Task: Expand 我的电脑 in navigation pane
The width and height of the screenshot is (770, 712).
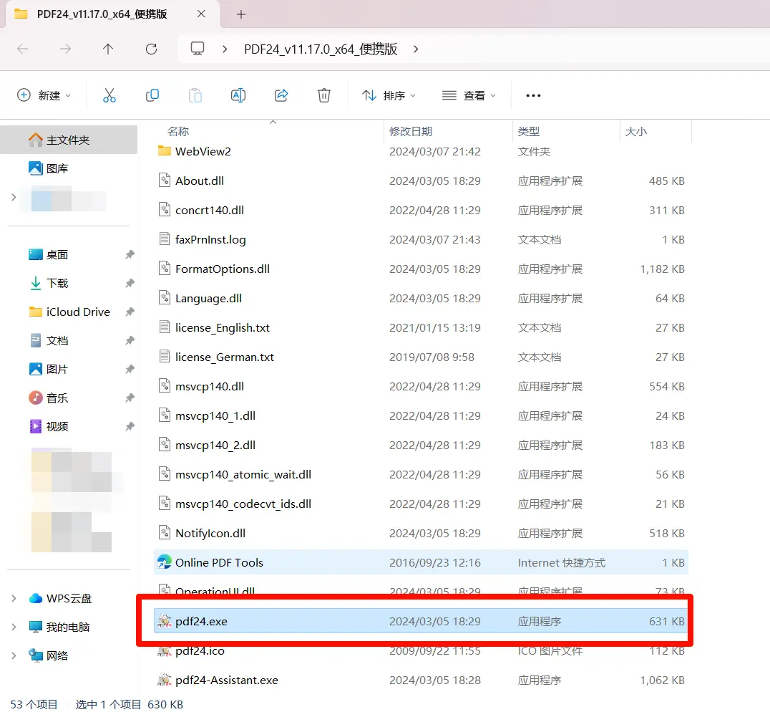Action: (x=14, y=627)
